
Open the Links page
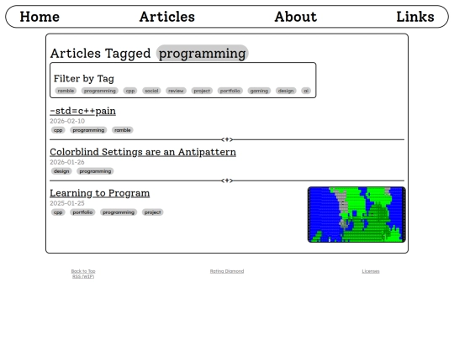(415, 17)
